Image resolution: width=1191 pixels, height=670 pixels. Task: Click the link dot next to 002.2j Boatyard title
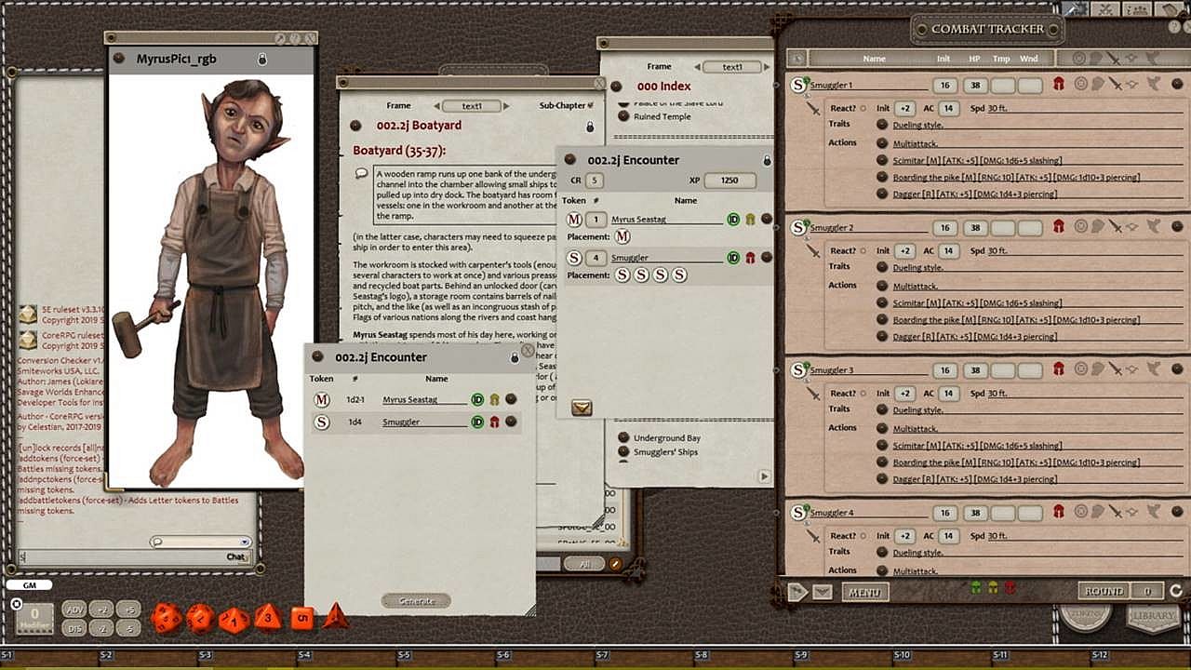(x=356, y=126)
